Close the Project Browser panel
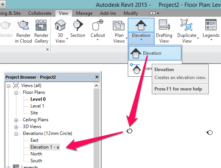The height and width of the screenshot is (168, 221). pos(97,77)
